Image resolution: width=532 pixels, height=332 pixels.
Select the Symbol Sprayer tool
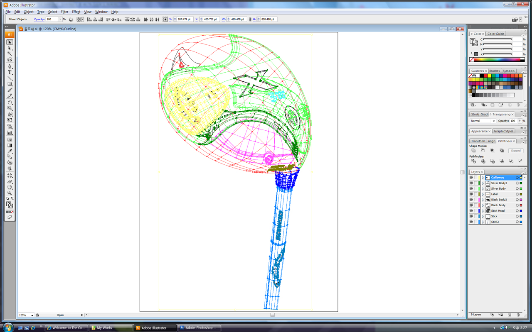(10, 127)
